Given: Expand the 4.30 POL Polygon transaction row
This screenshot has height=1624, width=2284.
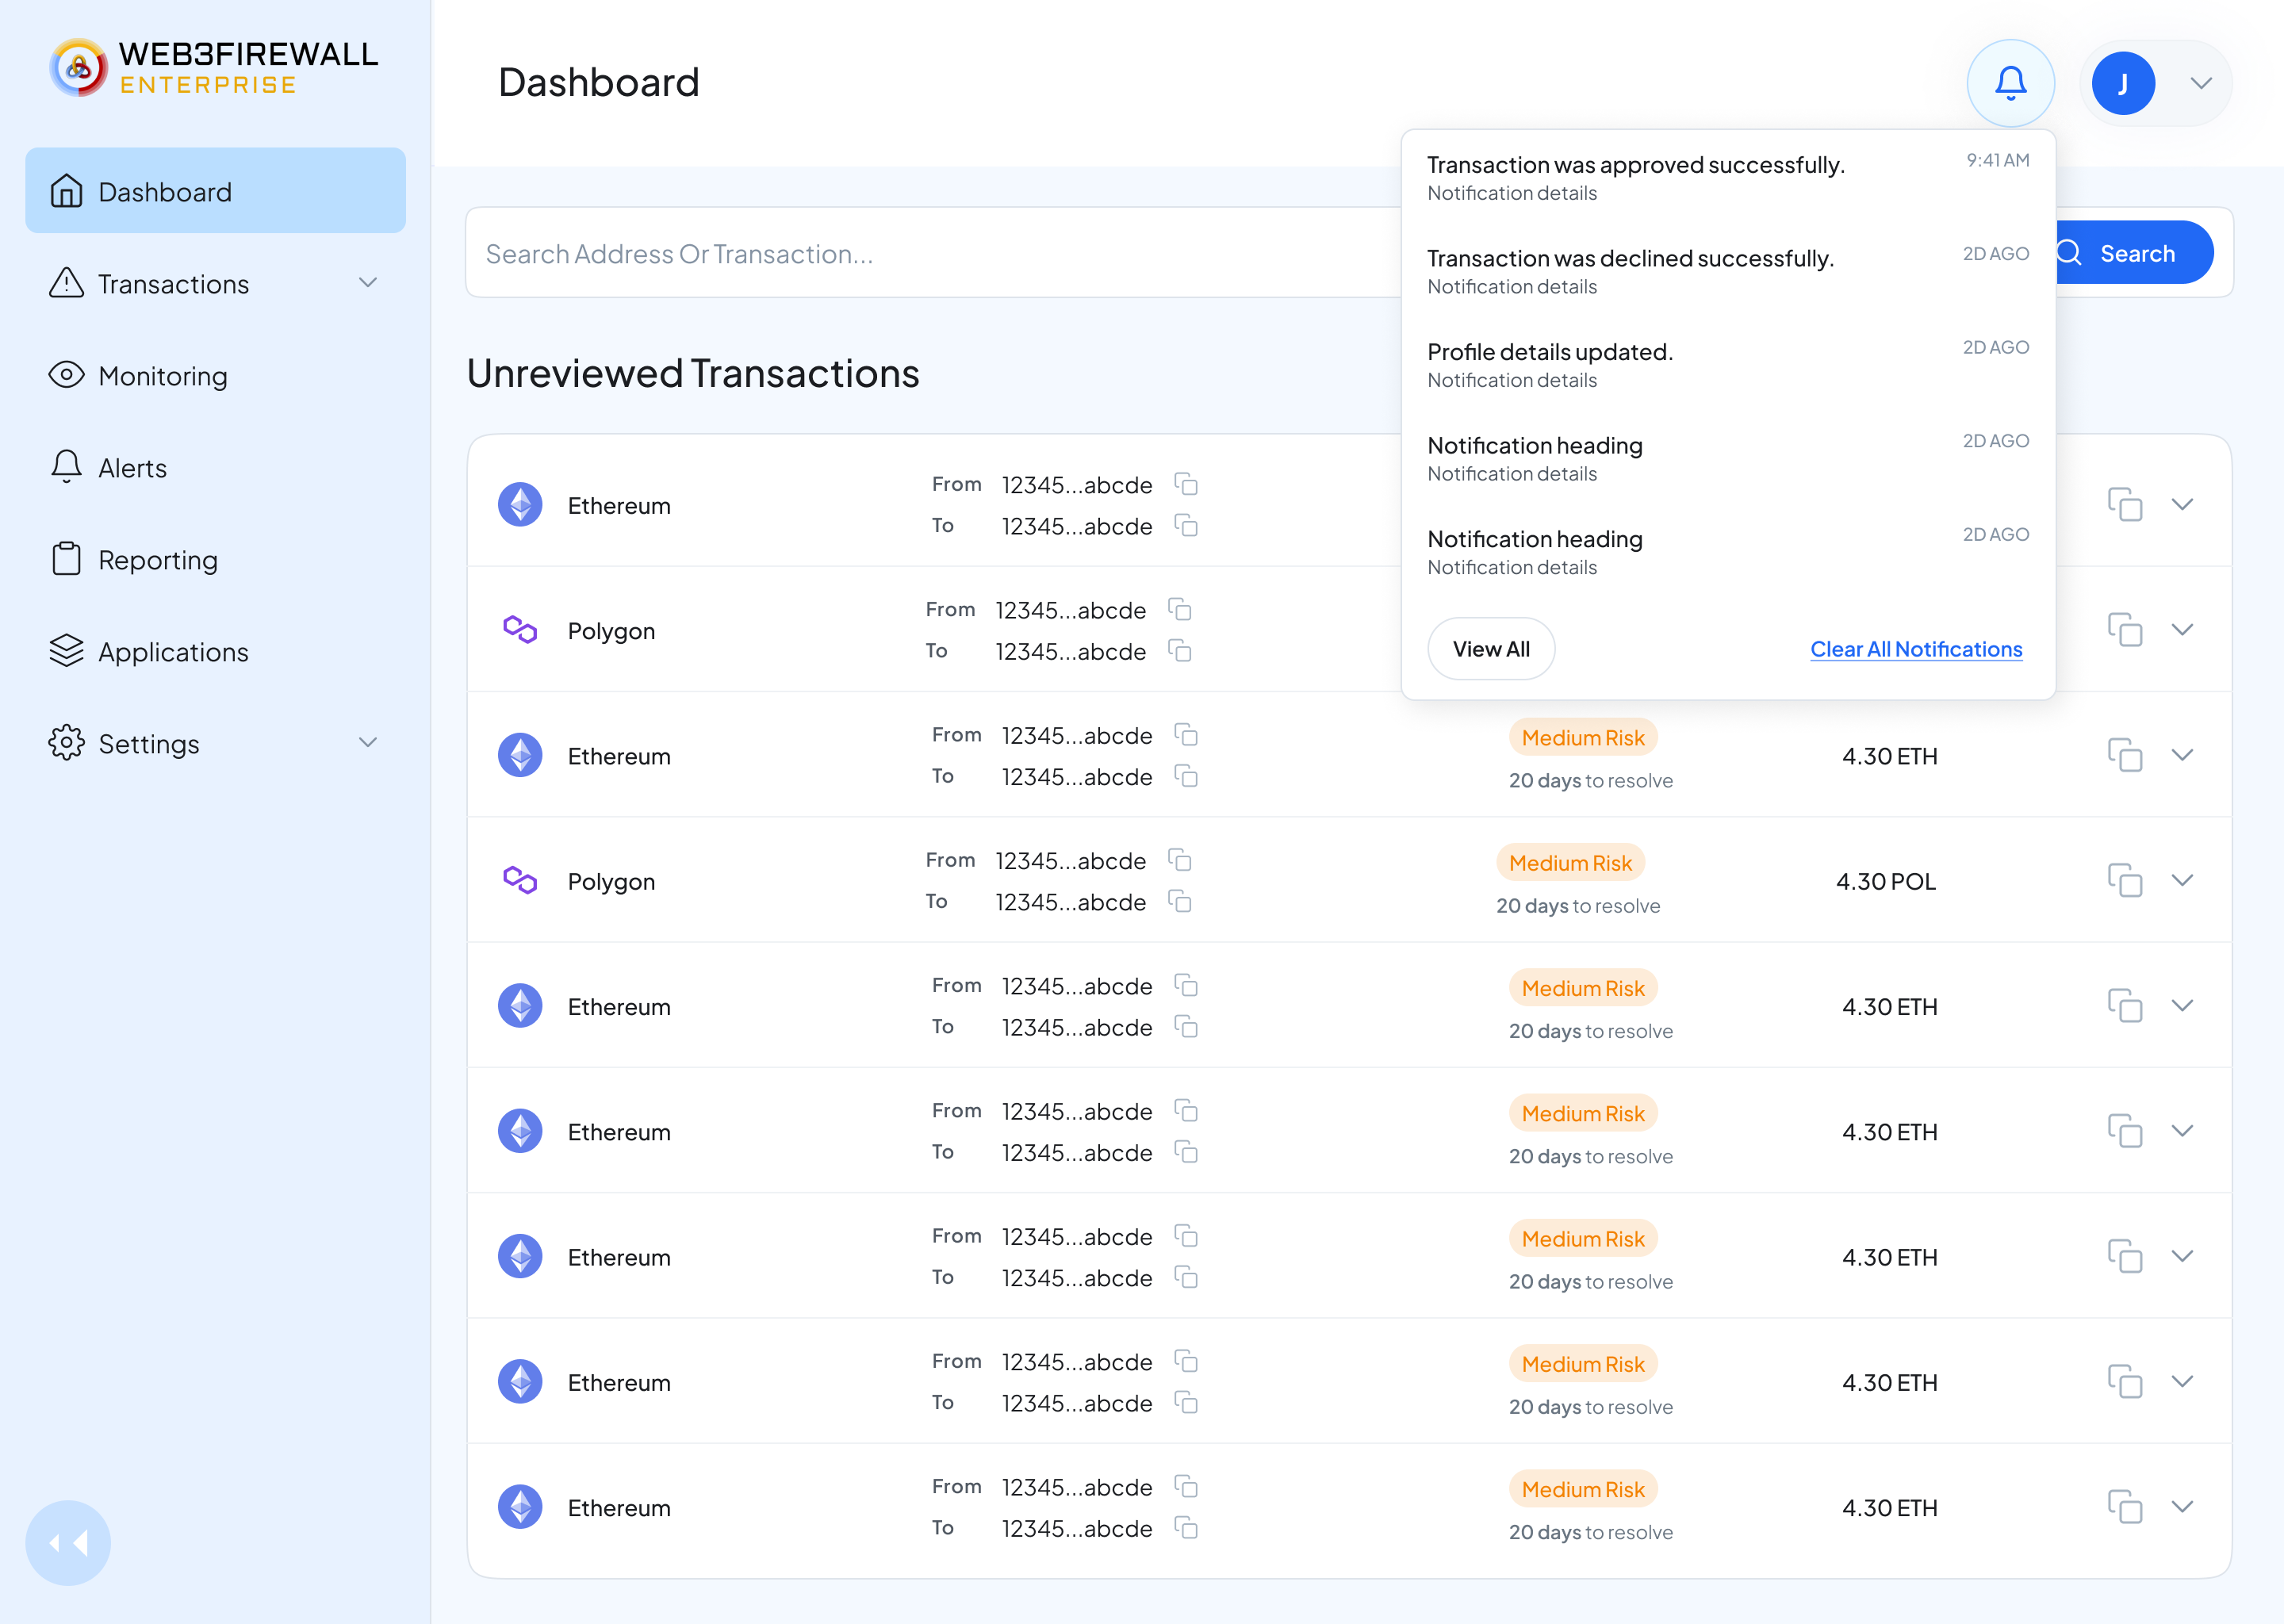Looking at the screenshot, I should click(x=2182, y=880).
